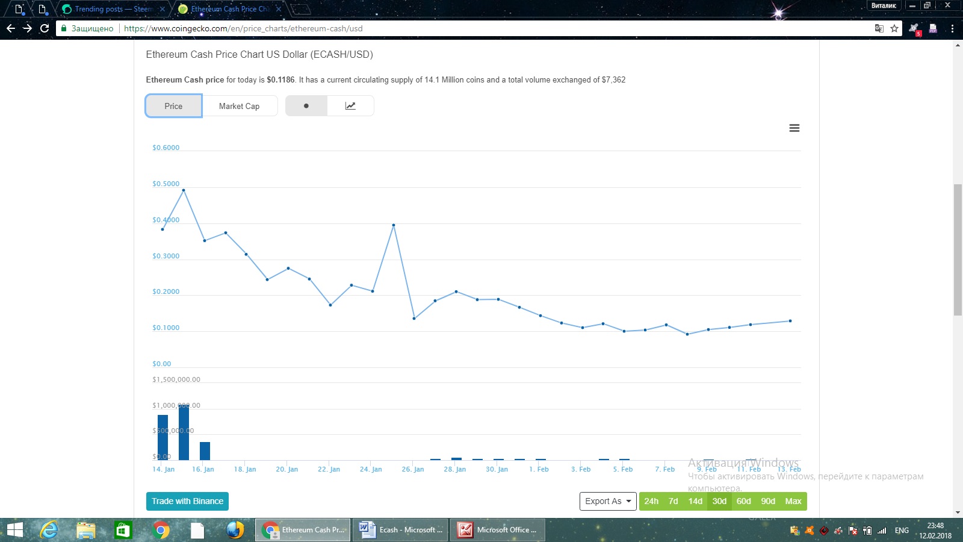Open the Windows Start menu
Image resolution: width=963 pixels, height=542 pixels.
click(x=14, y=530)
